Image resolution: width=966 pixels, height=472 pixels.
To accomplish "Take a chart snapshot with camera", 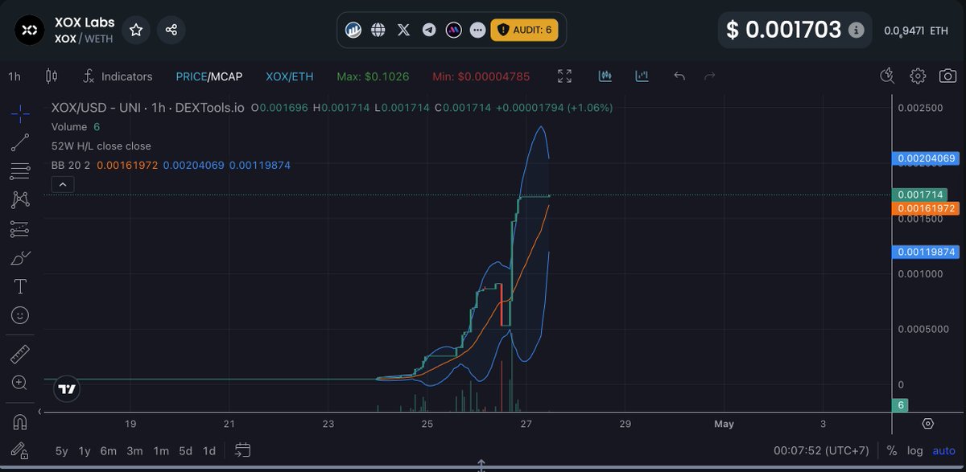I will coord(947,76).
